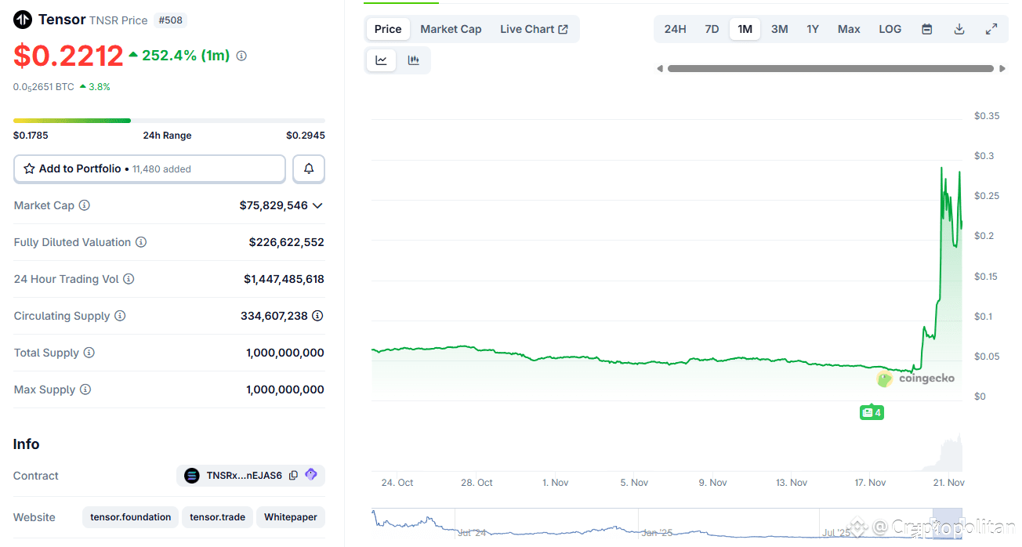Set a price alert with the bell icon
The image size is (1022, 547).
(x=308, y=168)
